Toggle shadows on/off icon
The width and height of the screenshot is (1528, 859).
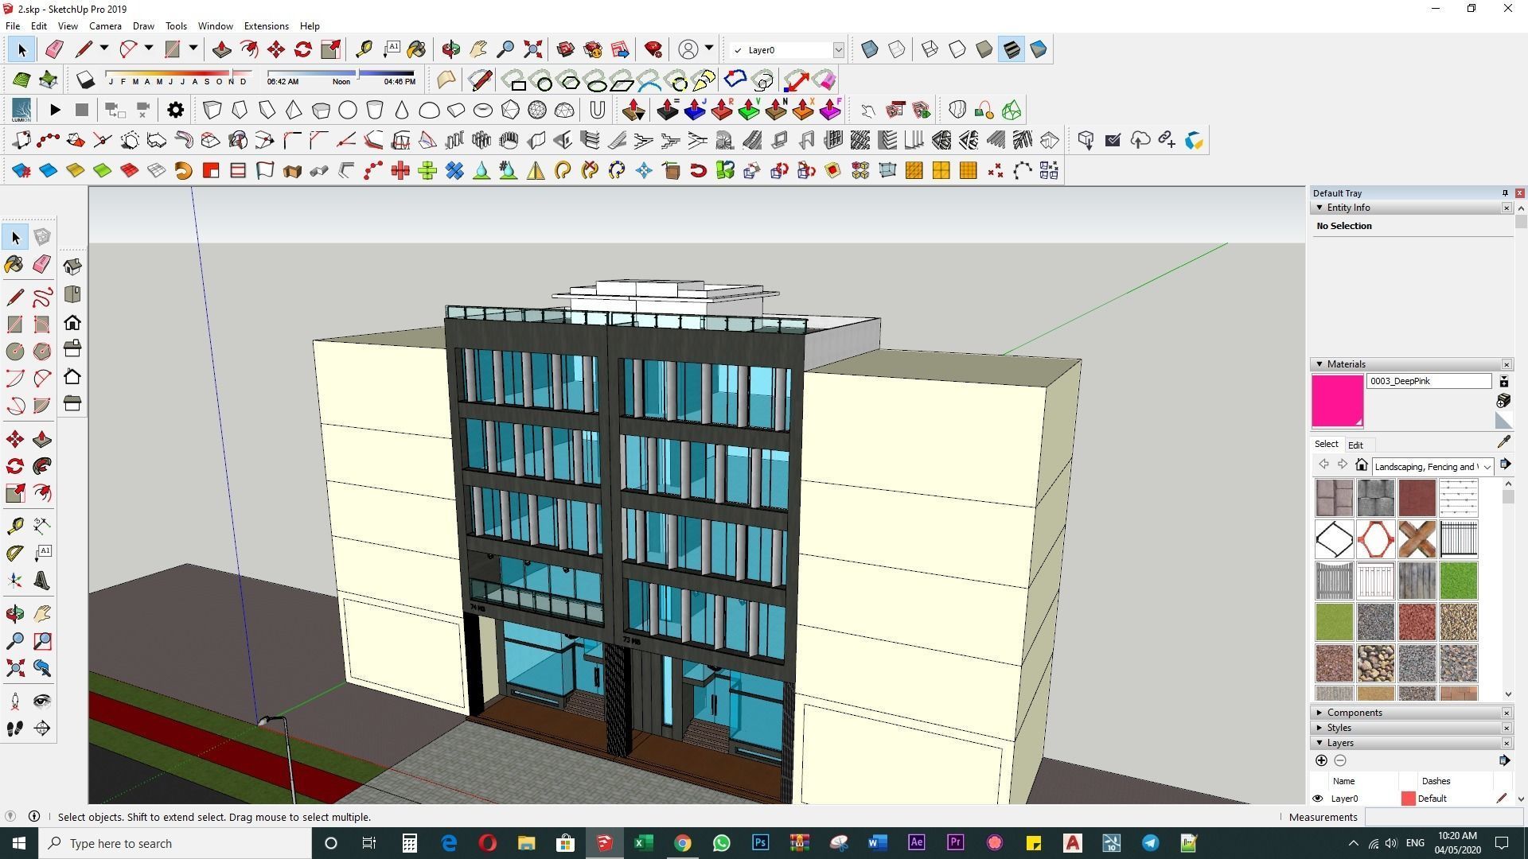point(85,80)
